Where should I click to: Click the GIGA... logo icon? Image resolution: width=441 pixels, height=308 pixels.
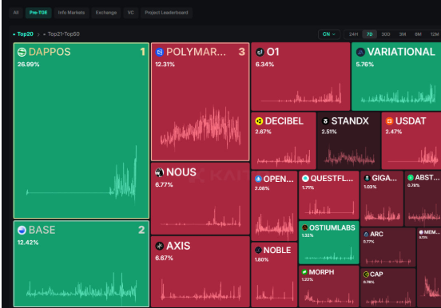pyautogui.click(x=367, y=178)
